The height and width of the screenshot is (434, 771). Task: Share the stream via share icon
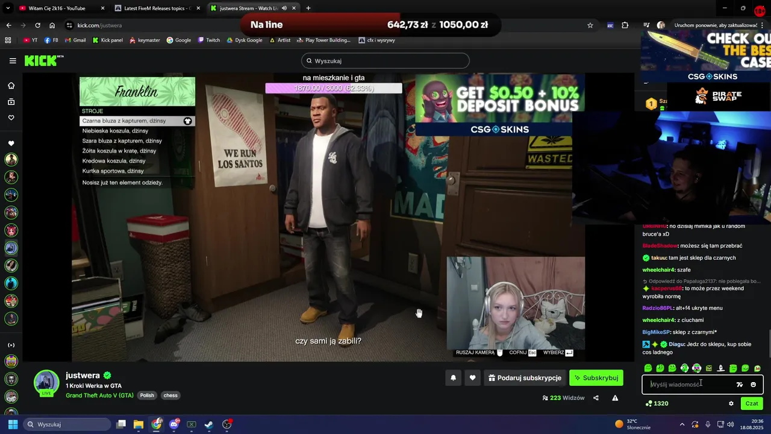(596, 398)
